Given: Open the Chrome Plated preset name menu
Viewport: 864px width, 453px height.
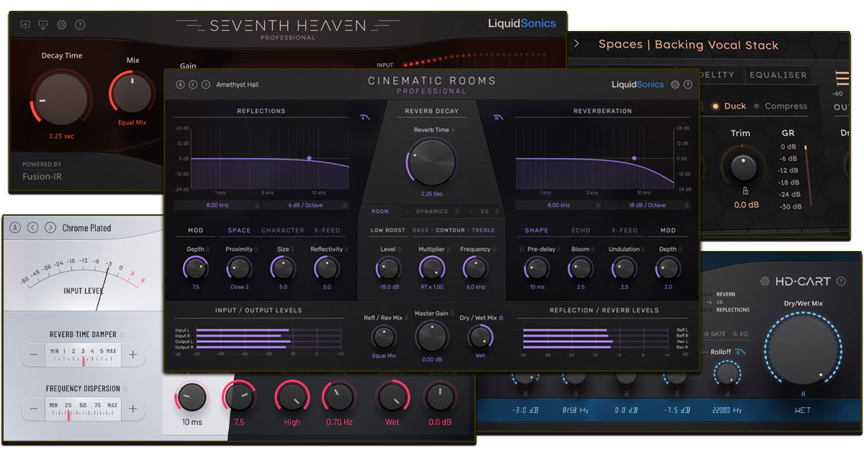Looking at the screenshot, I should point(86,228).
